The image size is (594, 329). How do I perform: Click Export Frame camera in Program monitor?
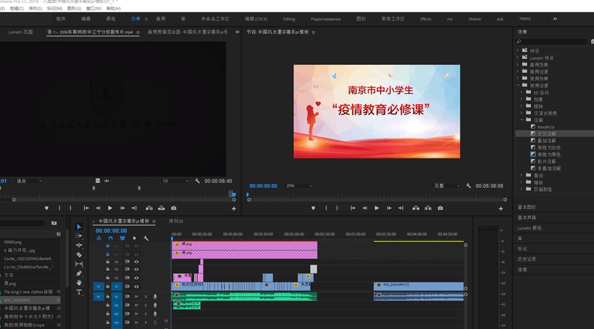click(440, 208)
